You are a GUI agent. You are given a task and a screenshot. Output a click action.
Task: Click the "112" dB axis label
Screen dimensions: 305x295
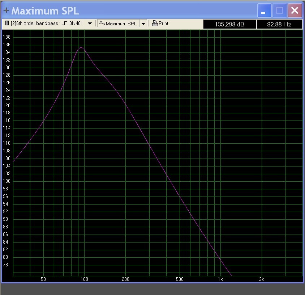7,135
